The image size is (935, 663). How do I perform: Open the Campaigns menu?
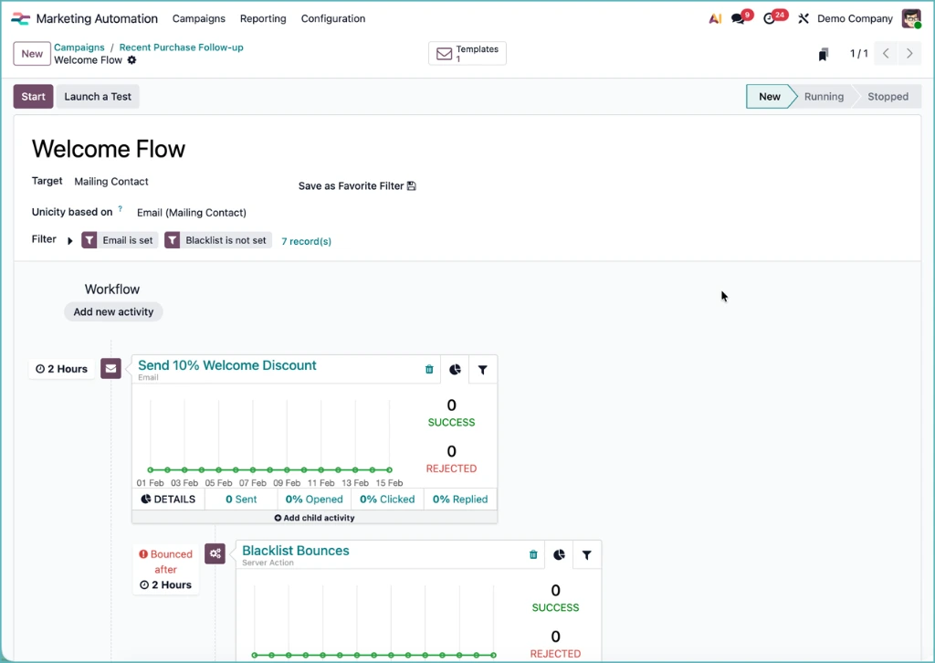(x=198, y=18)
